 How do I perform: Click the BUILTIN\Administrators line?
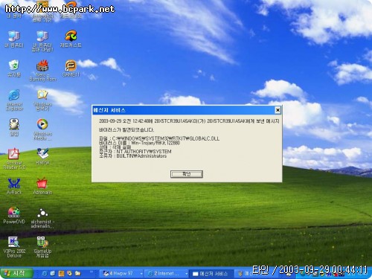(x=133, y=156)
